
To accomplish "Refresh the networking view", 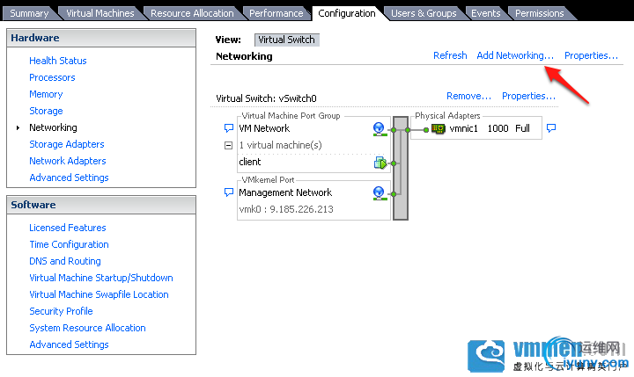I will click(450, 55).
